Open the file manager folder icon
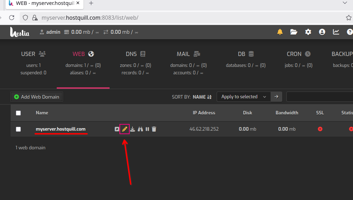353x200 pixels. point(294,32)
